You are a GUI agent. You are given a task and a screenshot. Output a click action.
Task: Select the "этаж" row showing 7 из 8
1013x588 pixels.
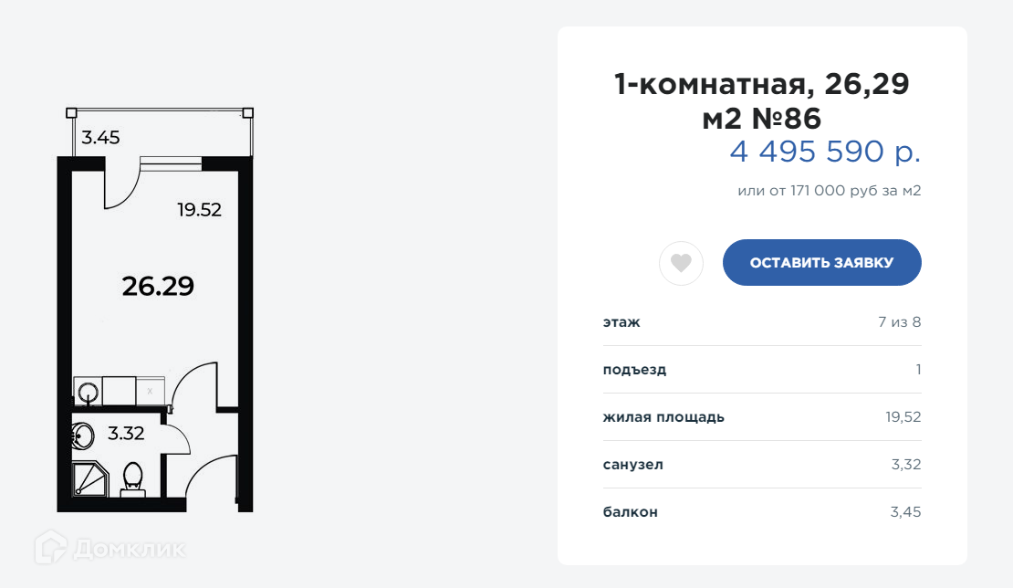point(761,321)
